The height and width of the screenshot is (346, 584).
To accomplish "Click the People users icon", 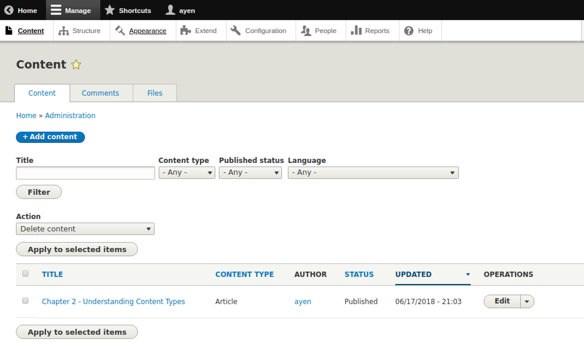I will (306, 31).
